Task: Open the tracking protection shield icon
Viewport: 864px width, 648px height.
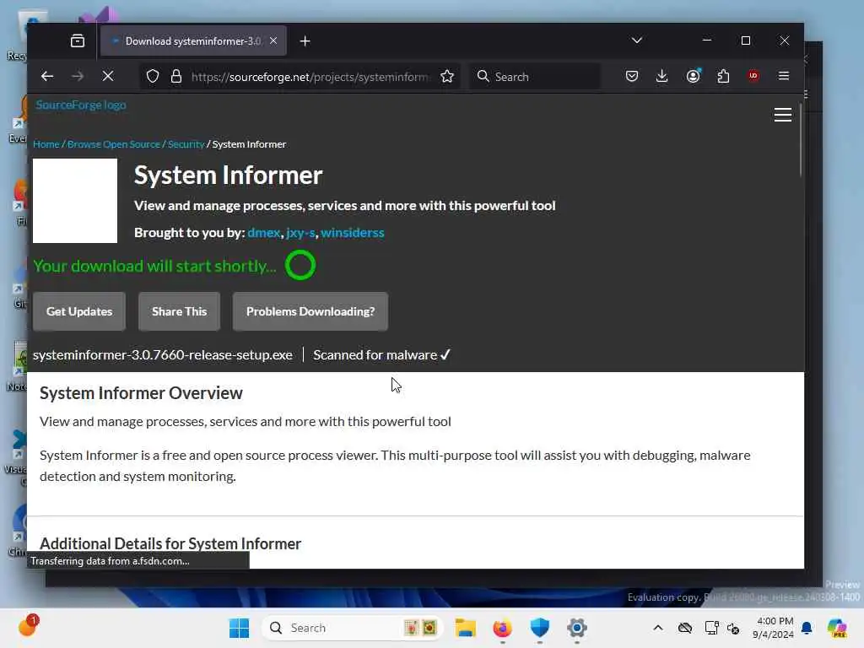Action: (153, 76)
